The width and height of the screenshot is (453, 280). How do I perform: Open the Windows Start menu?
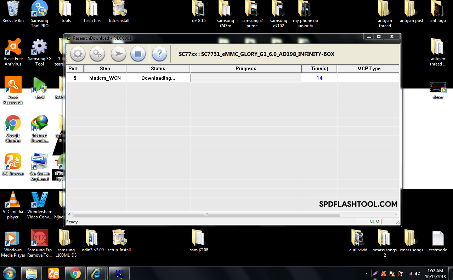pos(10,273)
